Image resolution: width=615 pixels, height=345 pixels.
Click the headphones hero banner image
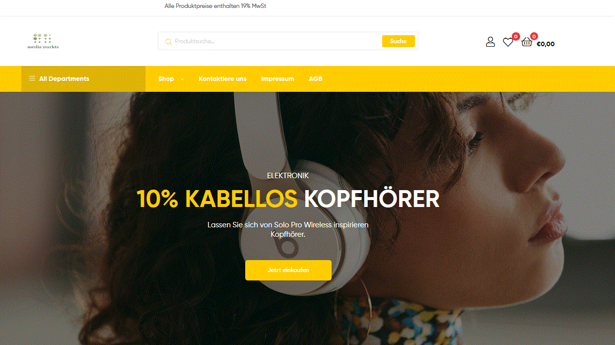(307, 218)
